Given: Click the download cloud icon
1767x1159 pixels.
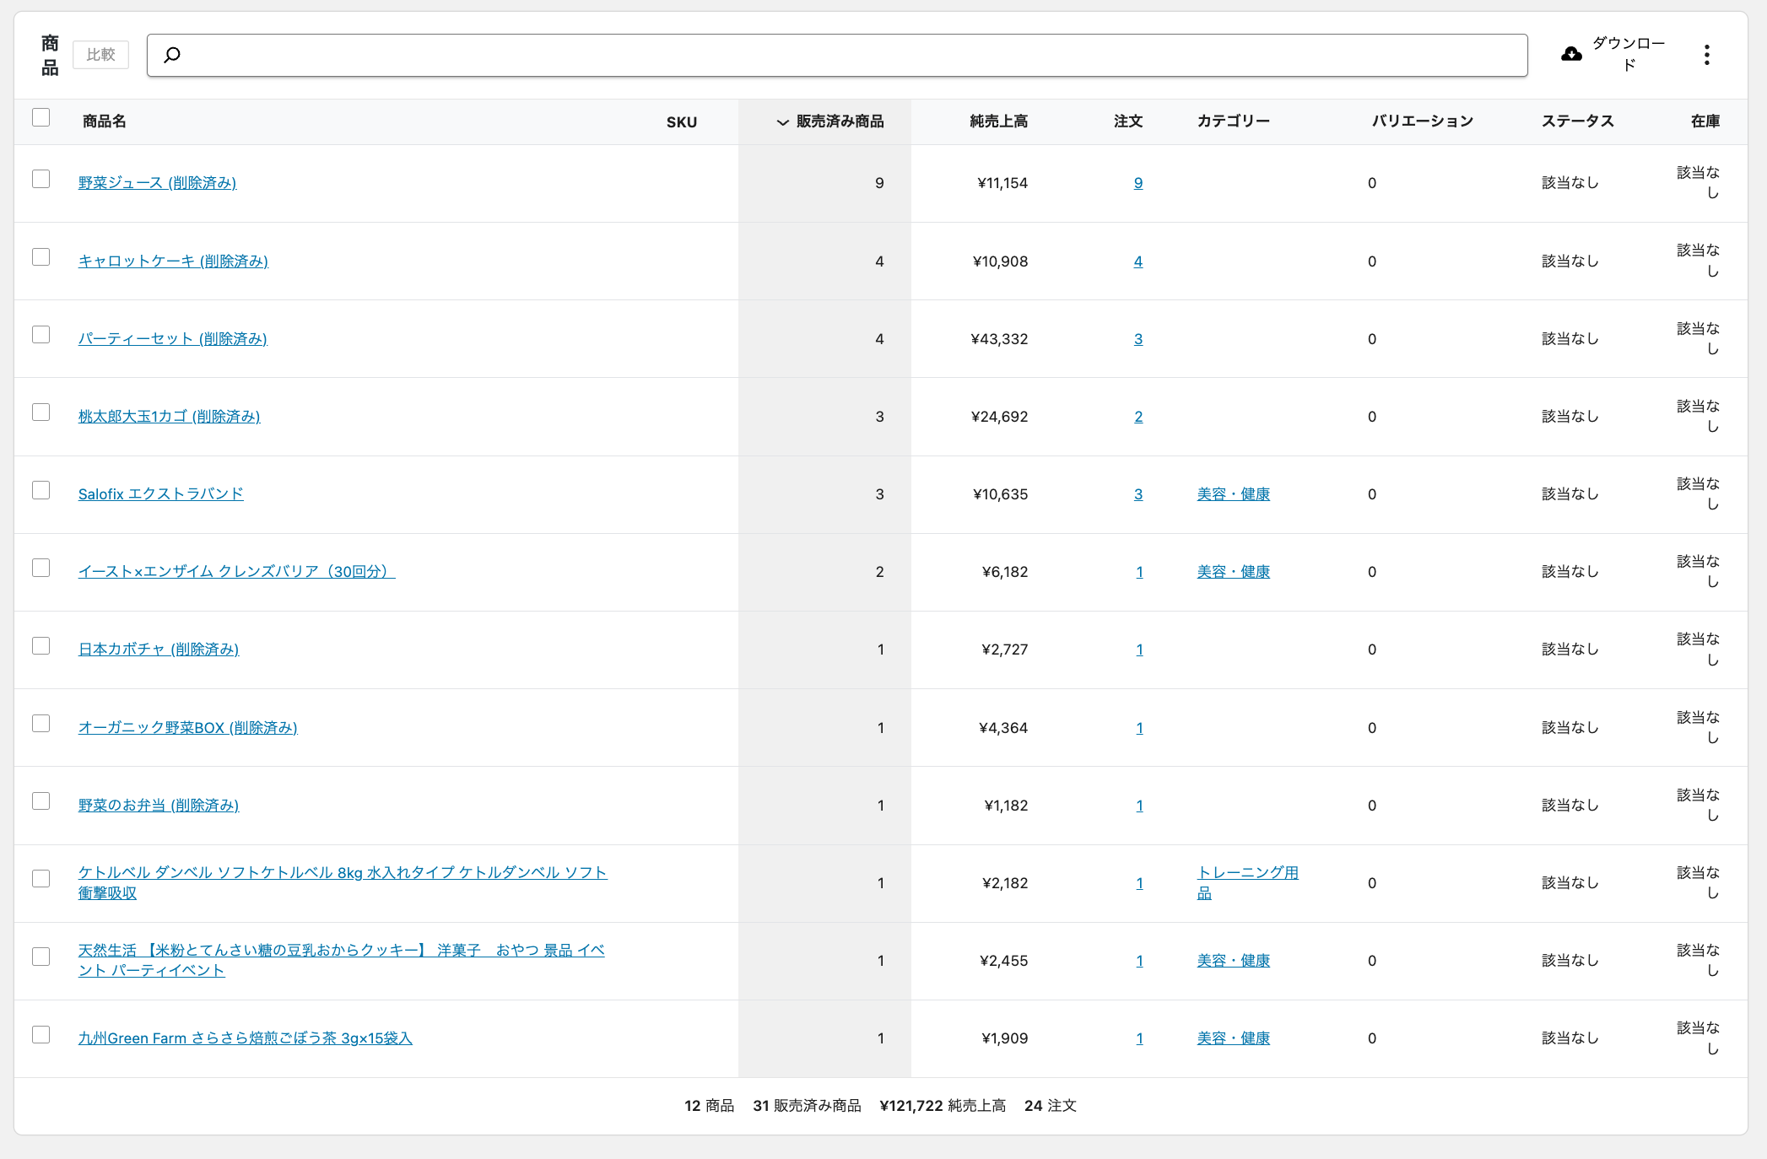Looking at the screenshot, I should point(1571,55).
